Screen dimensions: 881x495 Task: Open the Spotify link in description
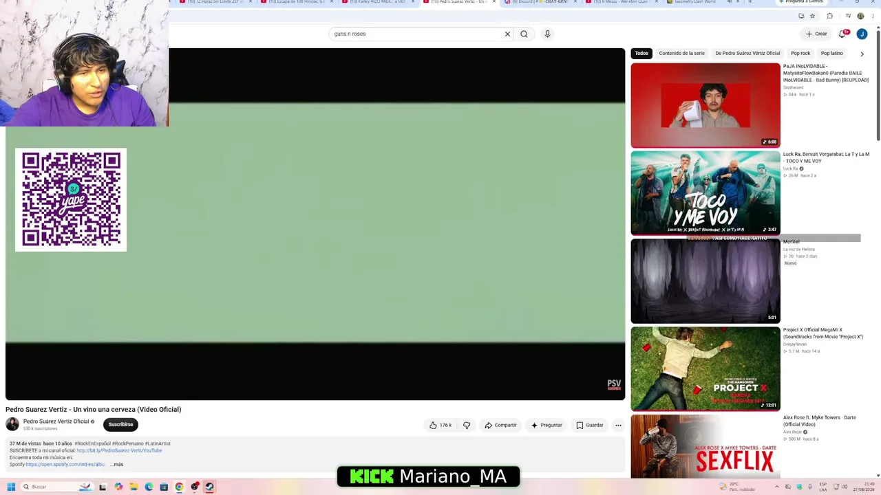65,465
